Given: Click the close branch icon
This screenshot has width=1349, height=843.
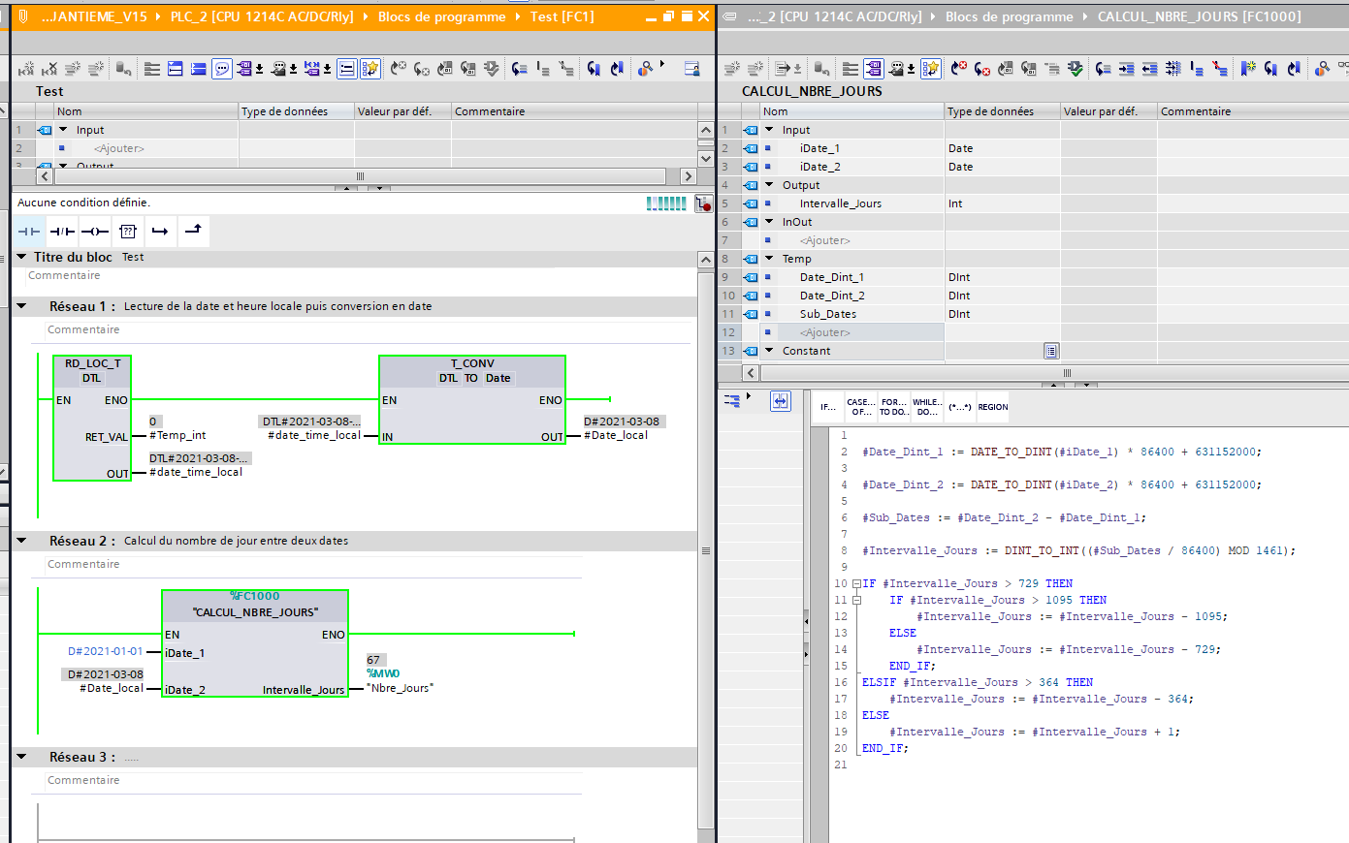Looking at the screenshot, I should click(193, 231).
